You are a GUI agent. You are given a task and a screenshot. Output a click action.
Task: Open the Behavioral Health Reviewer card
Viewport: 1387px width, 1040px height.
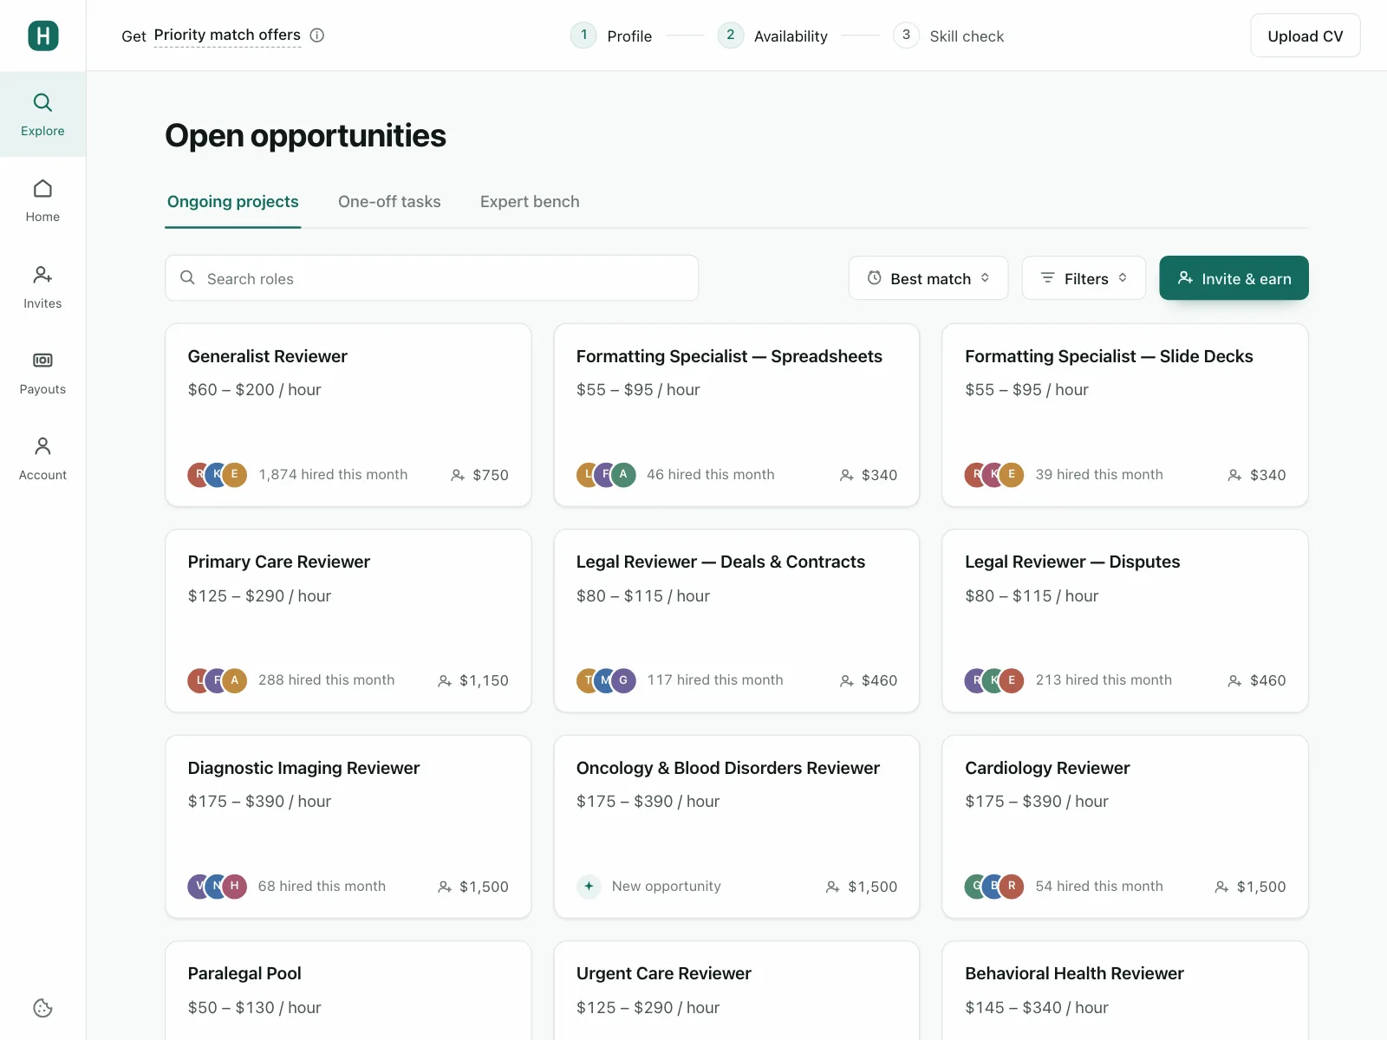point(1125,991)
